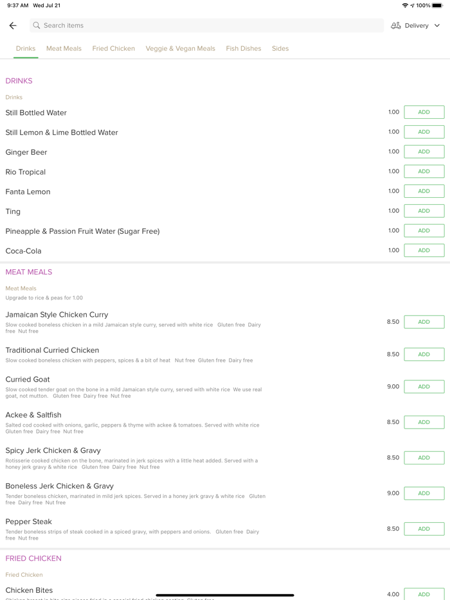Add Still Bottled Water to order
This screenshot has height=600, width=450.
424,112
